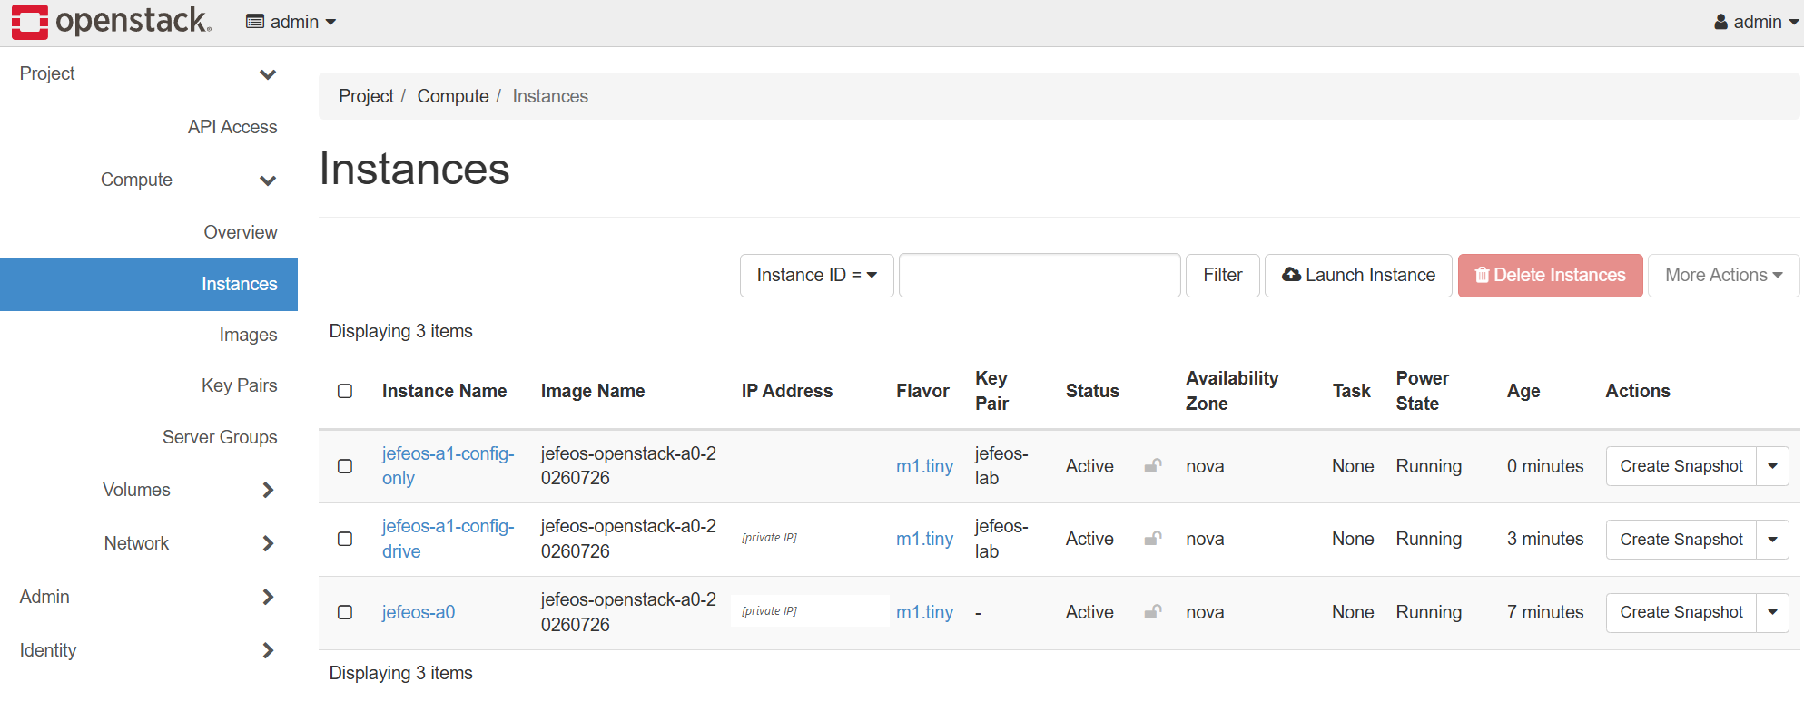Create Snapshot for jefeos-a1-config-only
Image resolution: width=1804 pixels, height=711 pixels.
(1681, 466)
